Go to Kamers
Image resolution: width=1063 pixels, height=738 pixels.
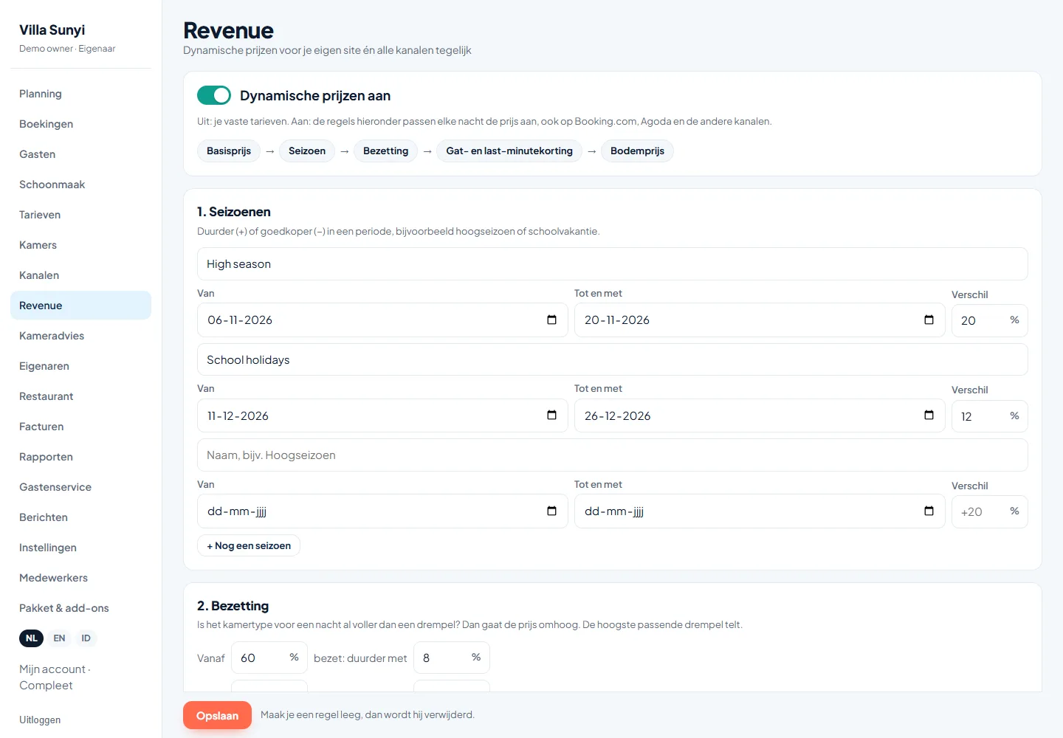[x=80, y=245]
